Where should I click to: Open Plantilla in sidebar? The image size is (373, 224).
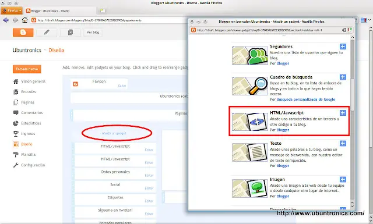coord(29,155)
